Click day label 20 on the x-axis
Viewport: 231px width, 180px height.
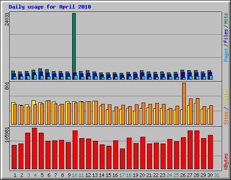click(142, 175)
